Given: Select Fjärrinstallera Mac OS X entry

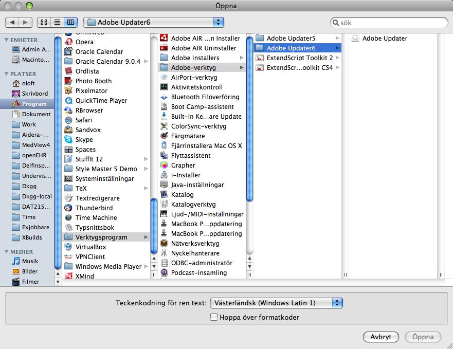Looking at the screenshot, I should 202,145.
